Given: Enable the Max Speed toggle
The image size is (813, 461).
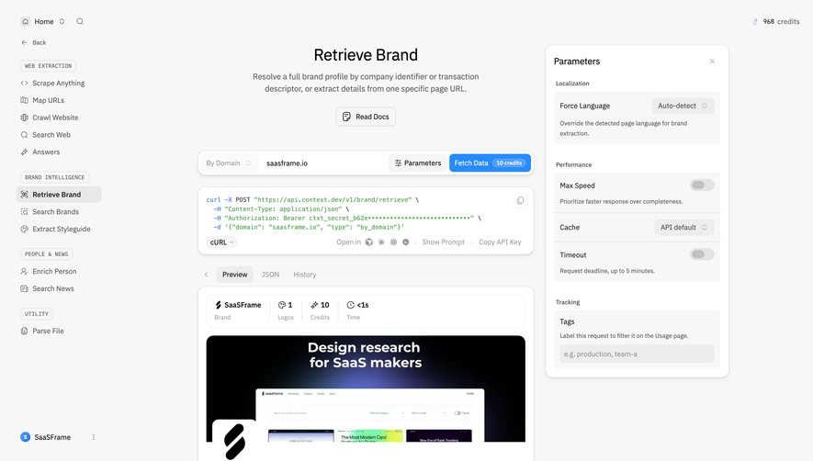Looking at the screenshot, I should (x=702, y=186).
